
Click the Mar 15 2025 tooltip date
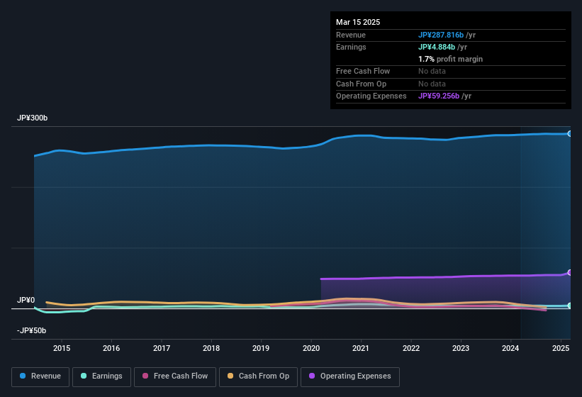click(x=358, y=22)
